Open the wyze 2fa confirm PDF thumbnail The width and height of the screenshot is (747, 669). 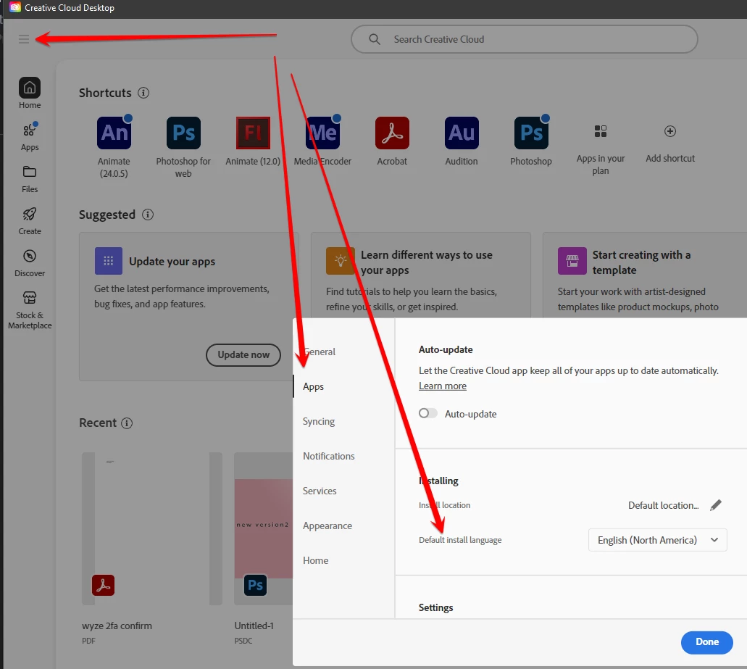pyautogui.click(x=152, y=528)
